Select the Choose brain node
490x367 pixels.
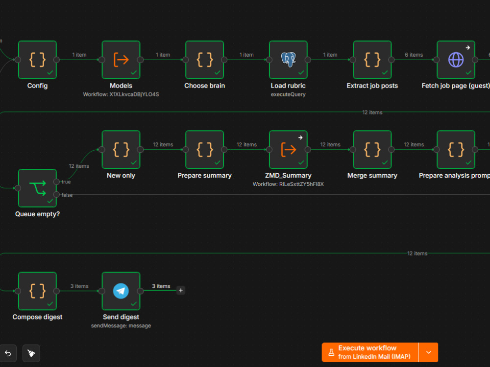coord(205,60)
